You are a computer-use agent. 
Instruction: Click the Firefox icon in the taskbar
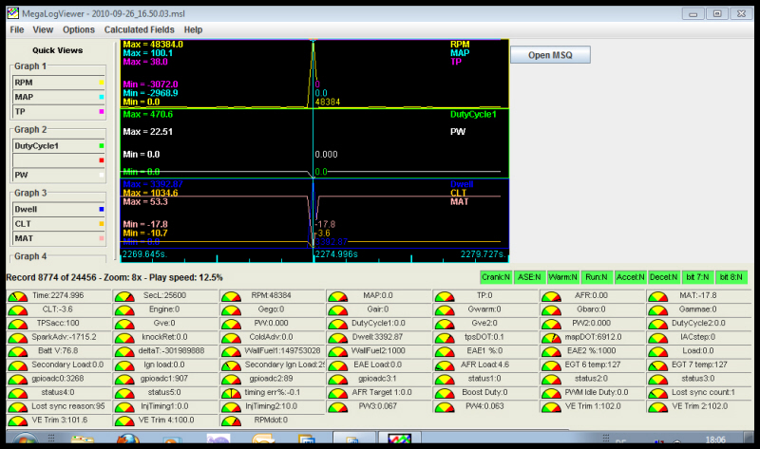tap(129, 441)
